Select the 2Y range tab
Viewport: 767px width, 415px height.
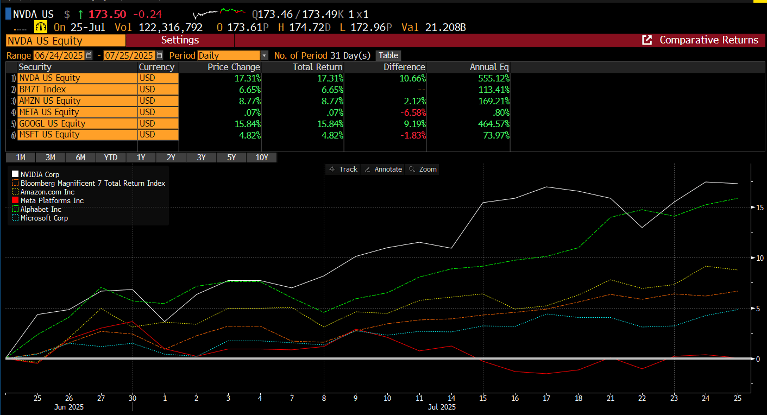(171, 158)
